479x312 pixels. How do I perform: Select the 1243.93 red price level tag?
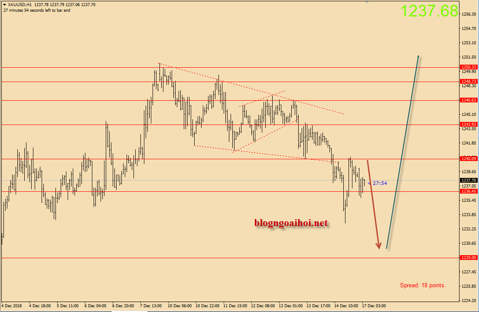pyautogui.click(x=469, y=125)
